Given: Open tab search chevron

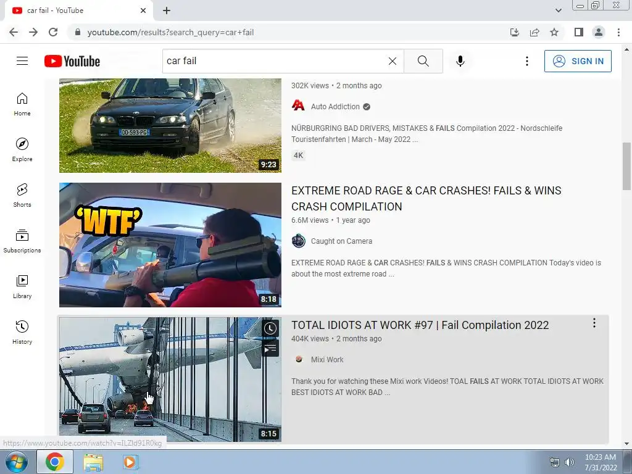Looking at the screenshot, I should coord(558,10).
